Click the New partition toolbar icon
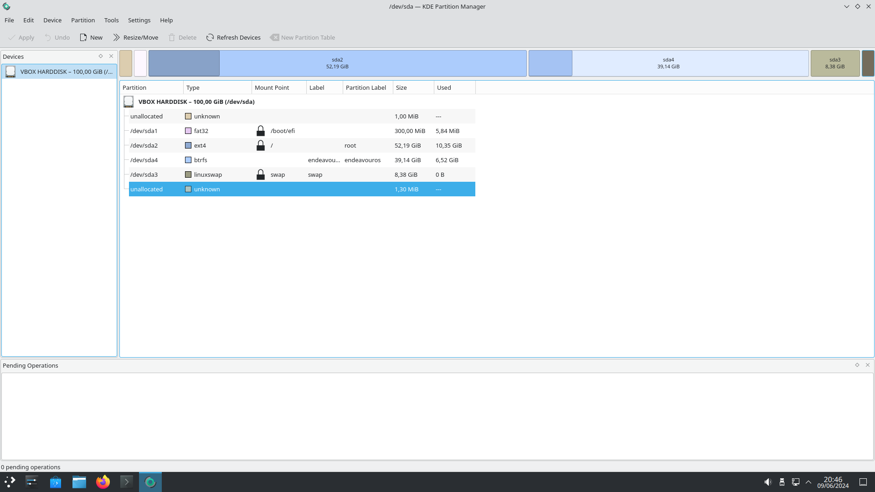The width and height of the screenshot is (875, 492). point(83,37)
